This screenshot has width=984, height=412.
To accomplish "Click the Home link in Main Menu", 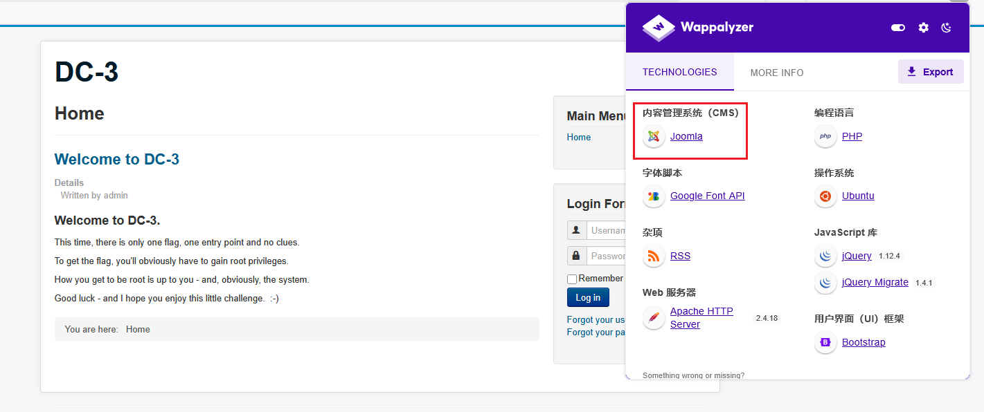I will pyautogui.click(x=579, y=137).
